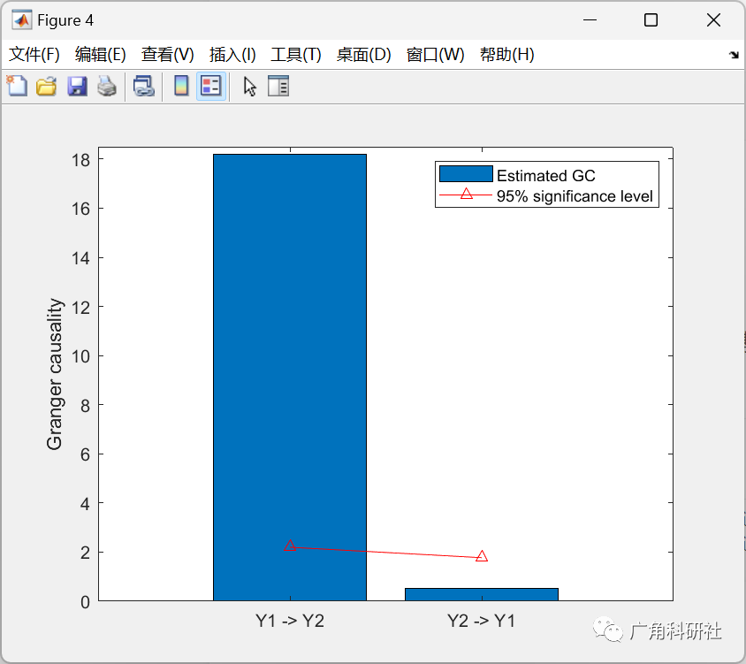Print the figure using the printer icon
The image size is (746, 664).
tap(106, 86)
